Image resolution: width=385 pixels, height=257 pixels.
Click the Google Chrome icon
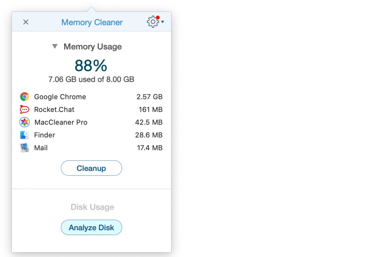pyautogui.click(x=24, y=97)
